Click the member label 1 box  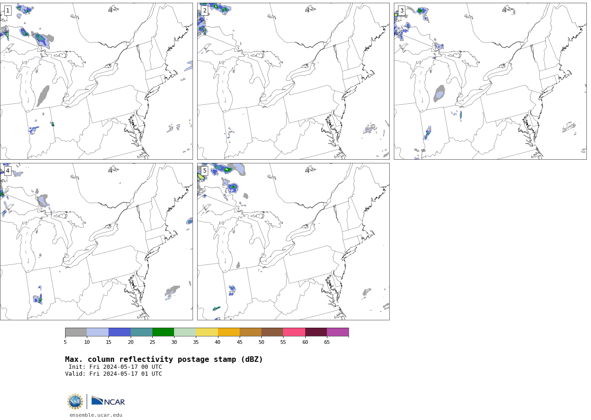pos(7,11)
